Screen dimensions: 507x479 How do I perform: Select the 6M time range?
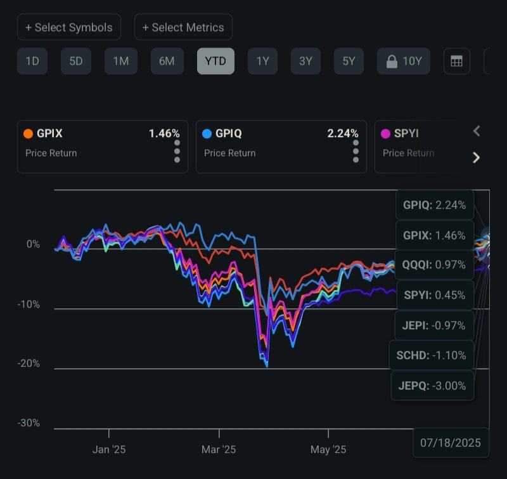pos(167,61)
